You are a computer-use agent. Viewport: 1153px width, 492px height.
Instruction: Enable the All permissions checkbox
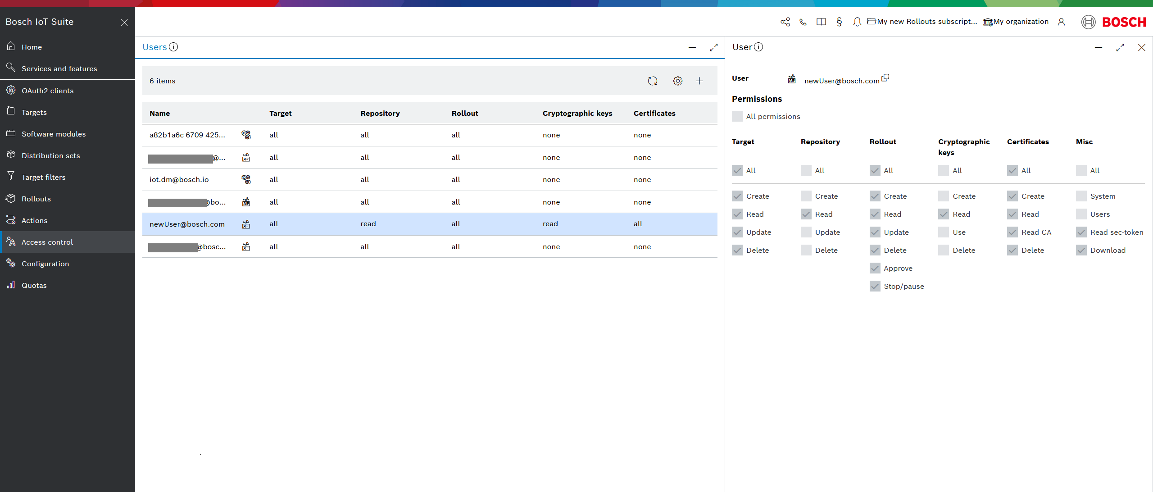click(737, 116)
